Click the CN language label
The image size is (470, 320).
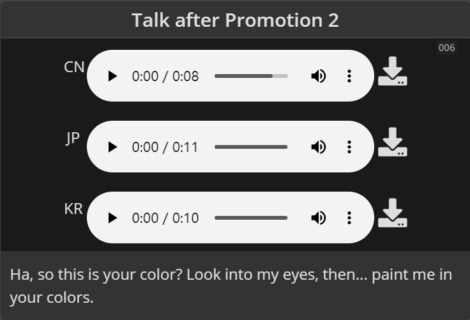(x=74, y=67)
